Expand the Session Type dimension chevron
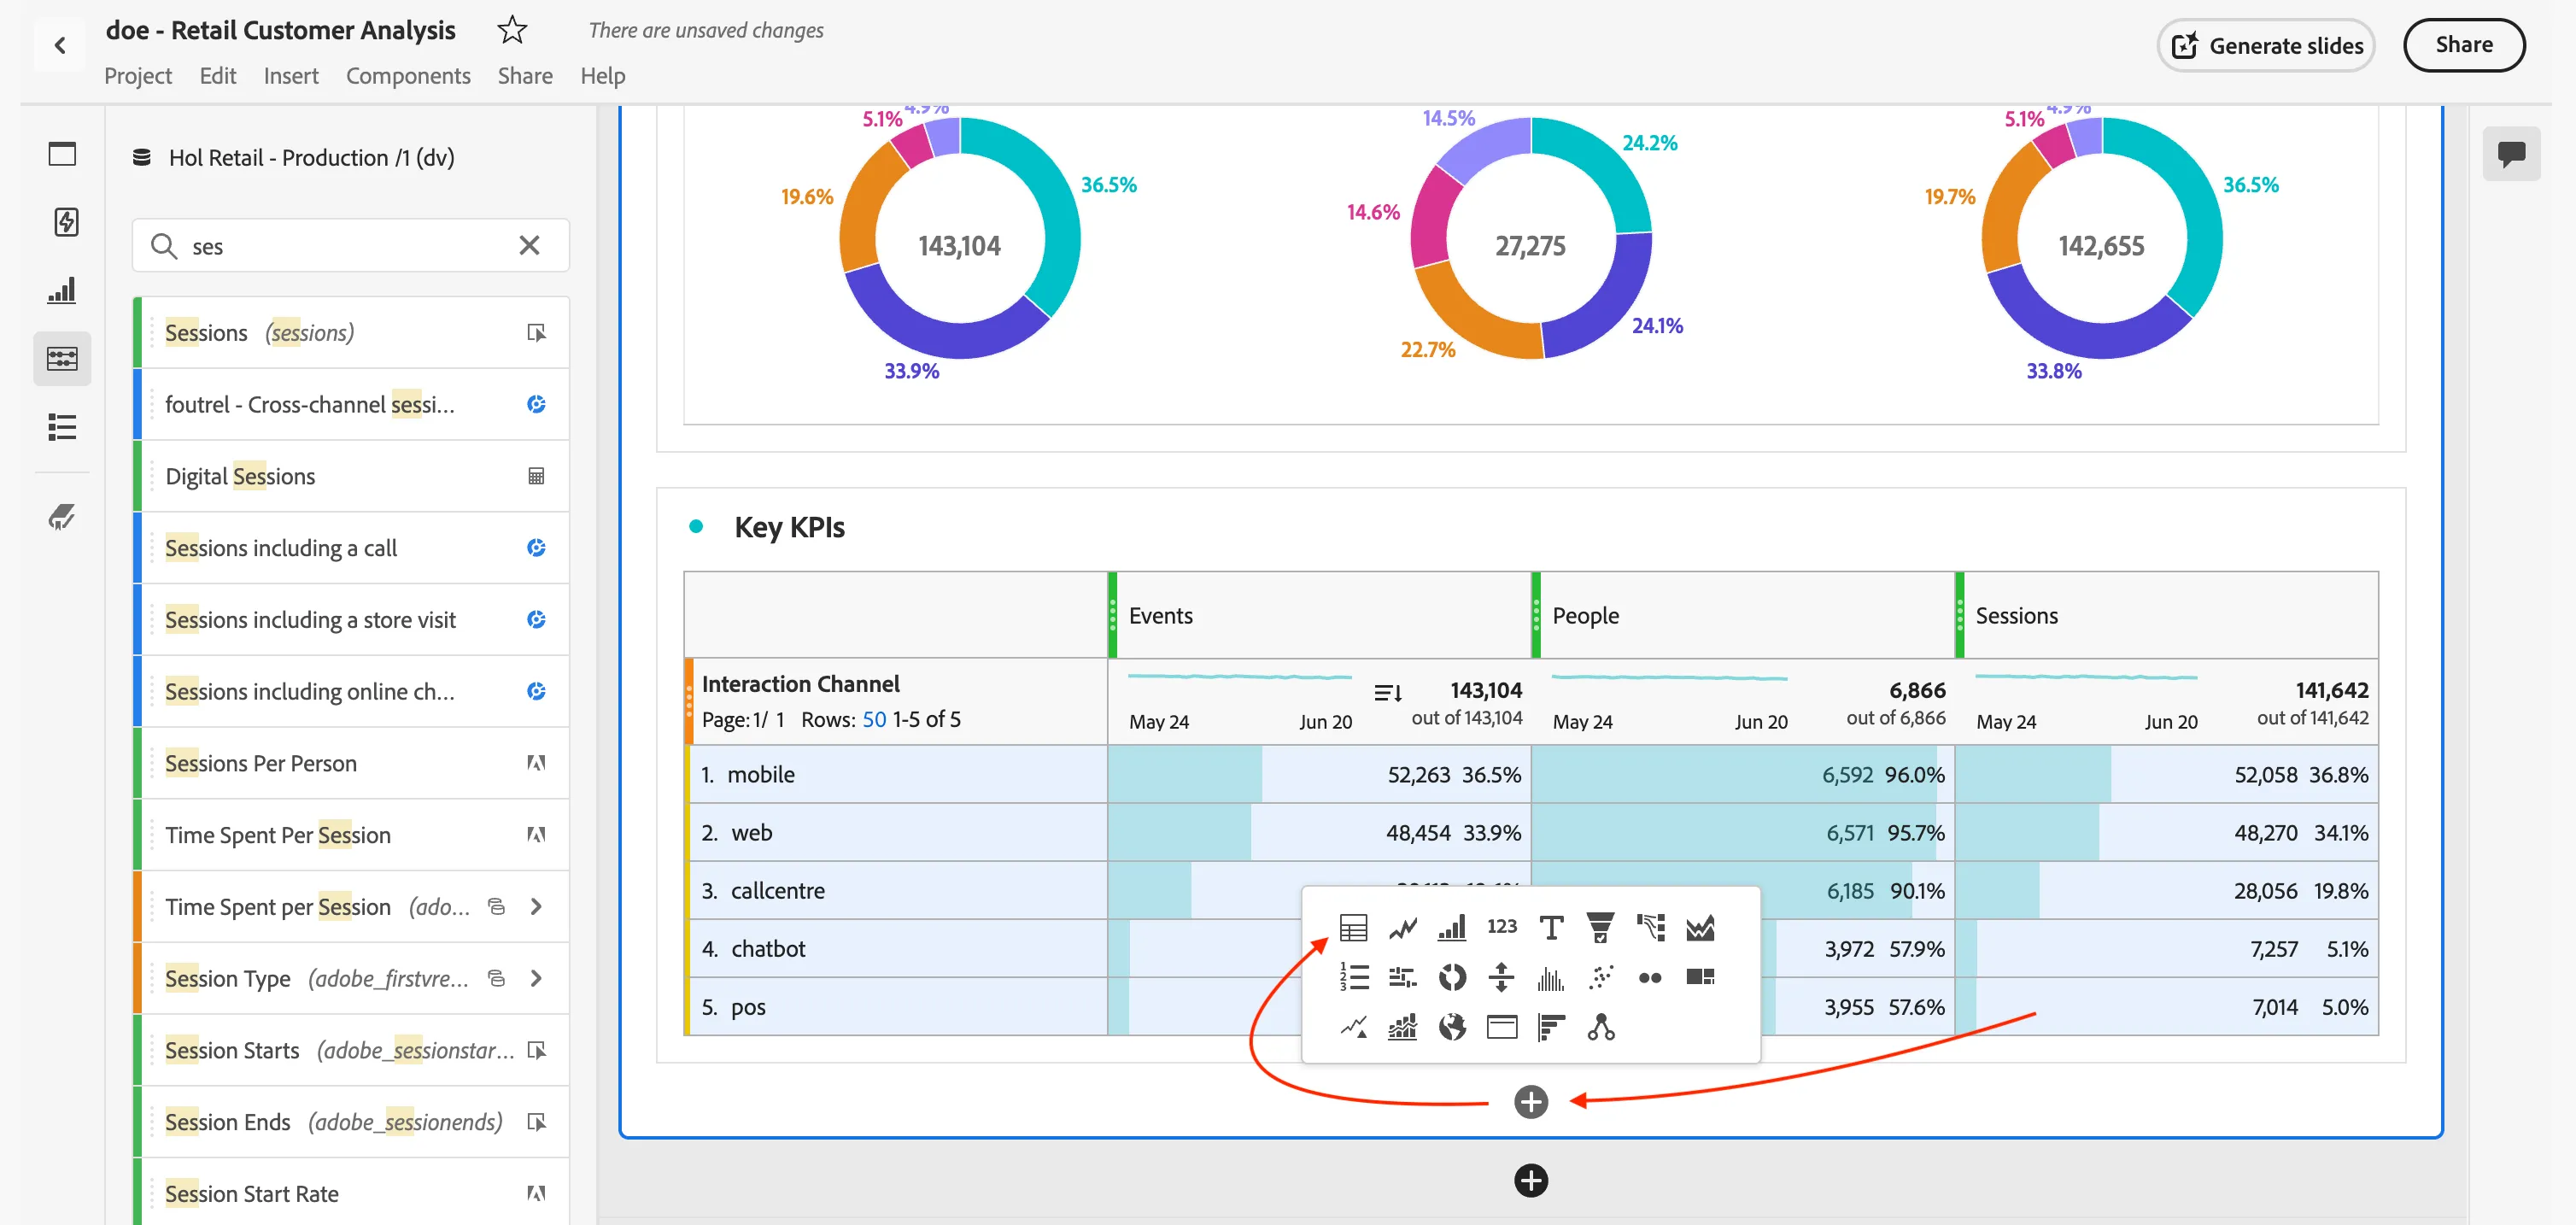2576x1225 pixels. tap(537, 978)
